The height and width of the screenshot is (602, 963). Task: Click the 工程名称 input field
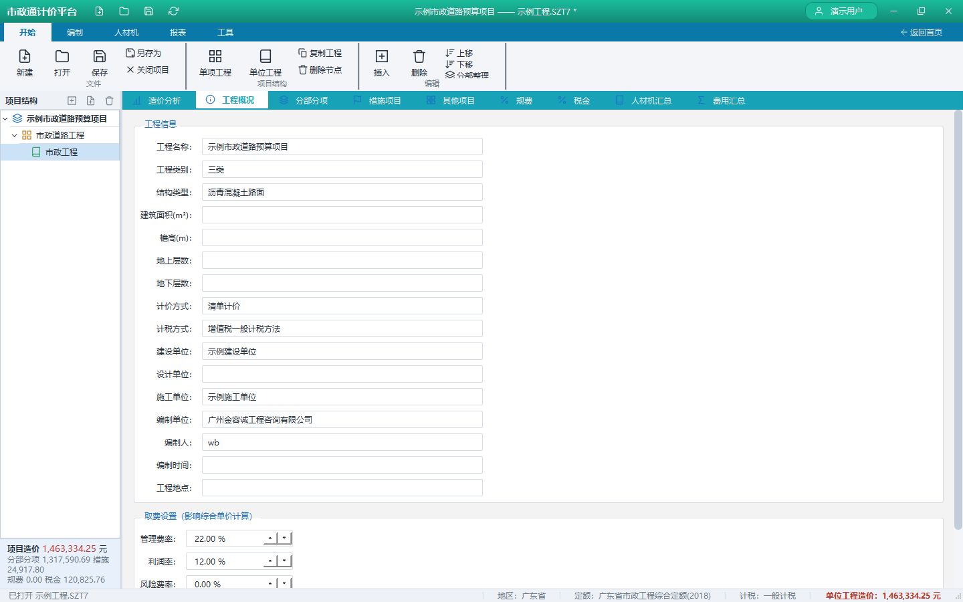click(x=342, y=146)
